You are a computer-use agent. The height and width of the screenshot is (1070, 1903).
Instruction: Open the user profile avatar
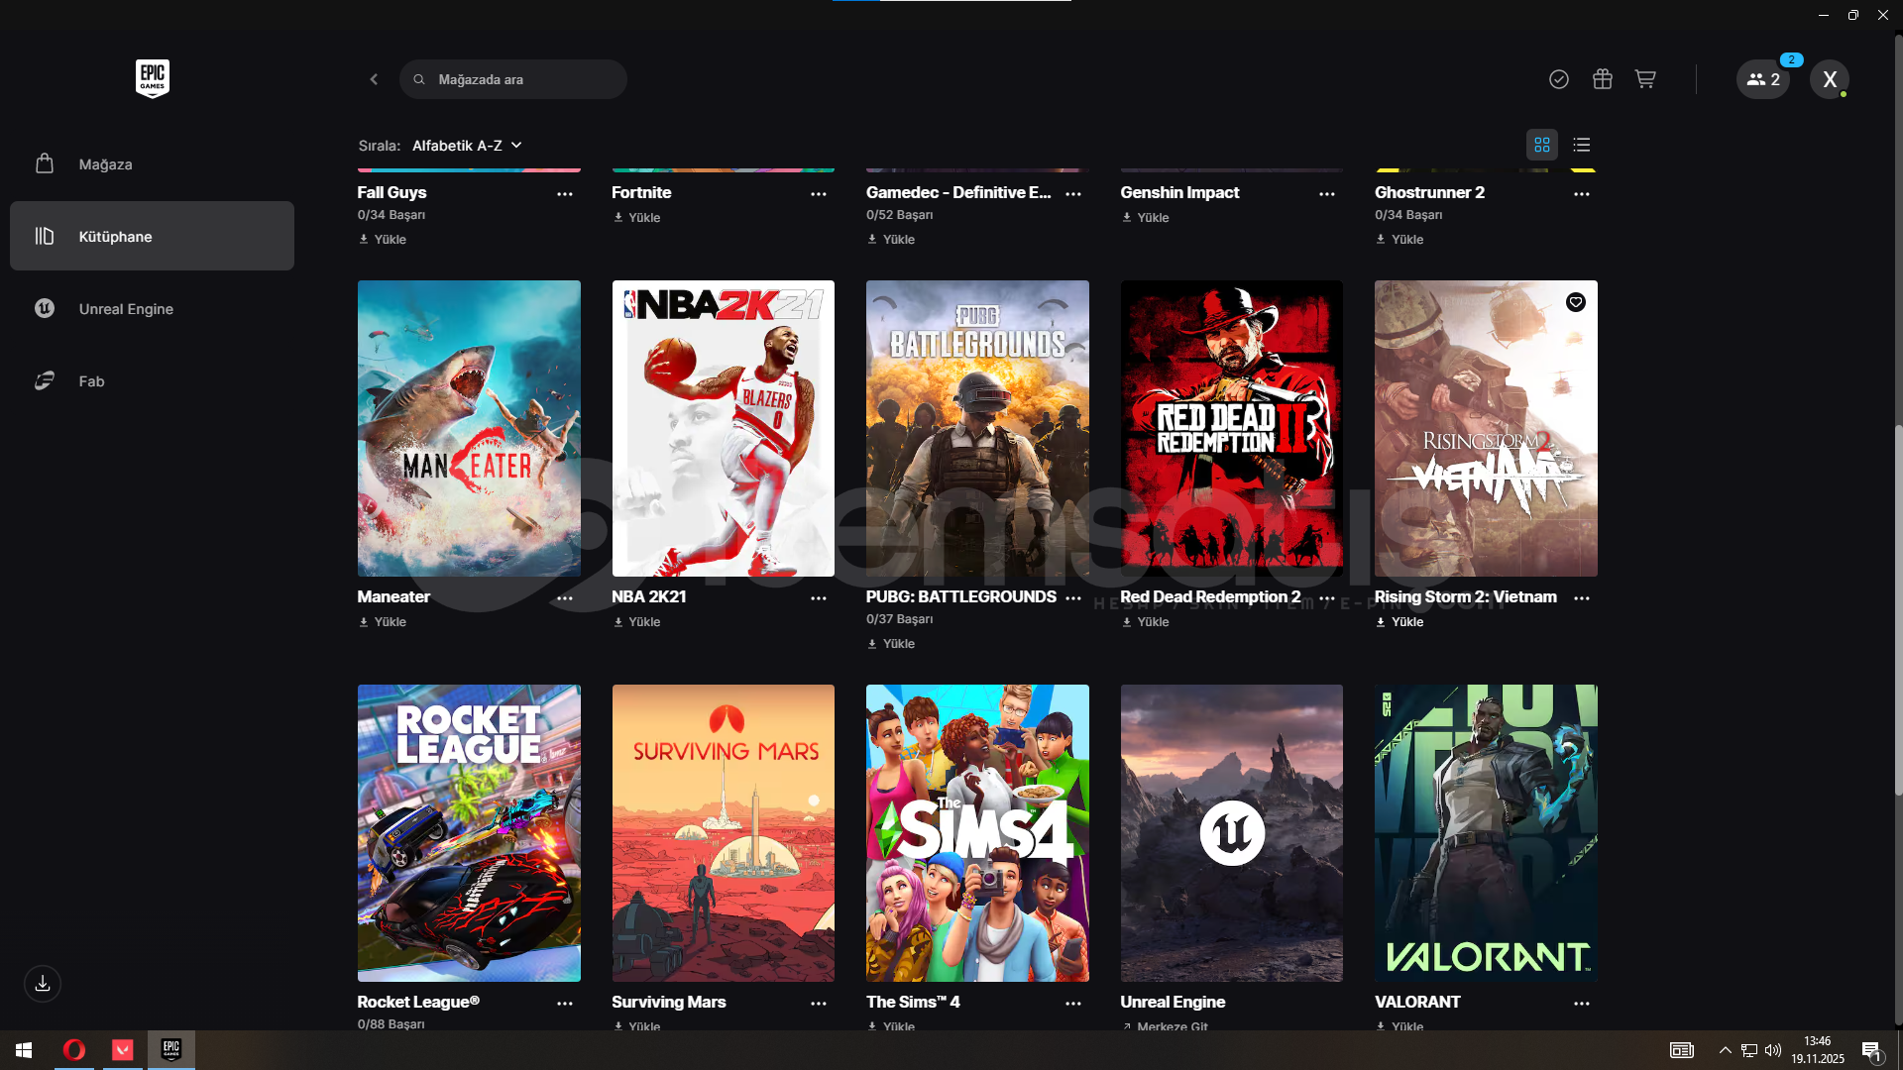[1830, 79]
